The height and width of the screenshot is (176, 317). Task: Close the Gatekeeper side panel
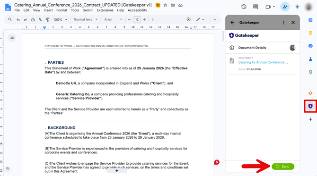(x=293, y=22)
